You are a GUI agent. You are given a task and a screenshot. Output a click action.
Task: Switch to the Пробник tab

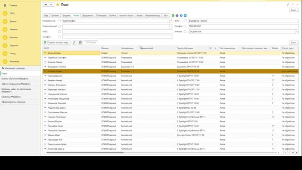pyautogui.click(x=55, y=16)
